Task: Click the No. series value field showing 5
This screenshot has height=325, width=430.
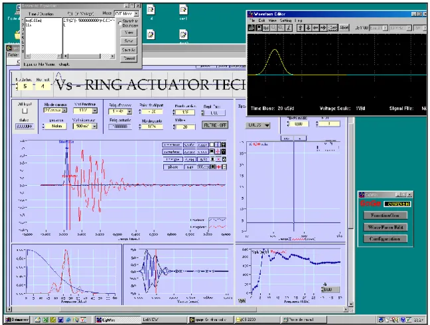Action: [x=25, y=86]
